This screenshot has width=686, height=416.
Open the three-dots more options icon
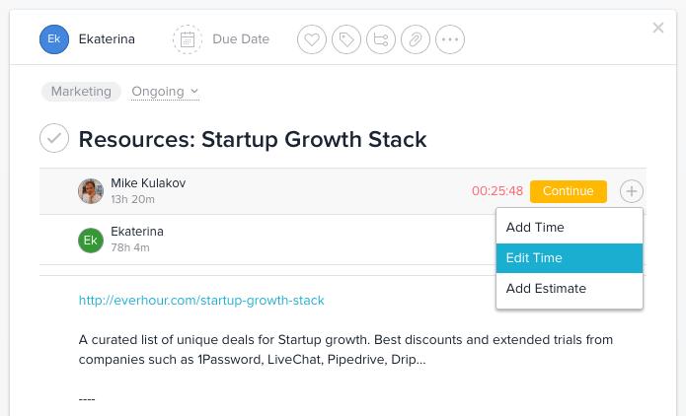tap(450, 40)
